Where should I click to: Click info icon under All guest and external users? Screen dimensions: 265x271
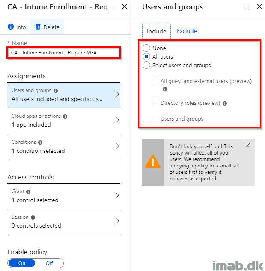point(165,89)
